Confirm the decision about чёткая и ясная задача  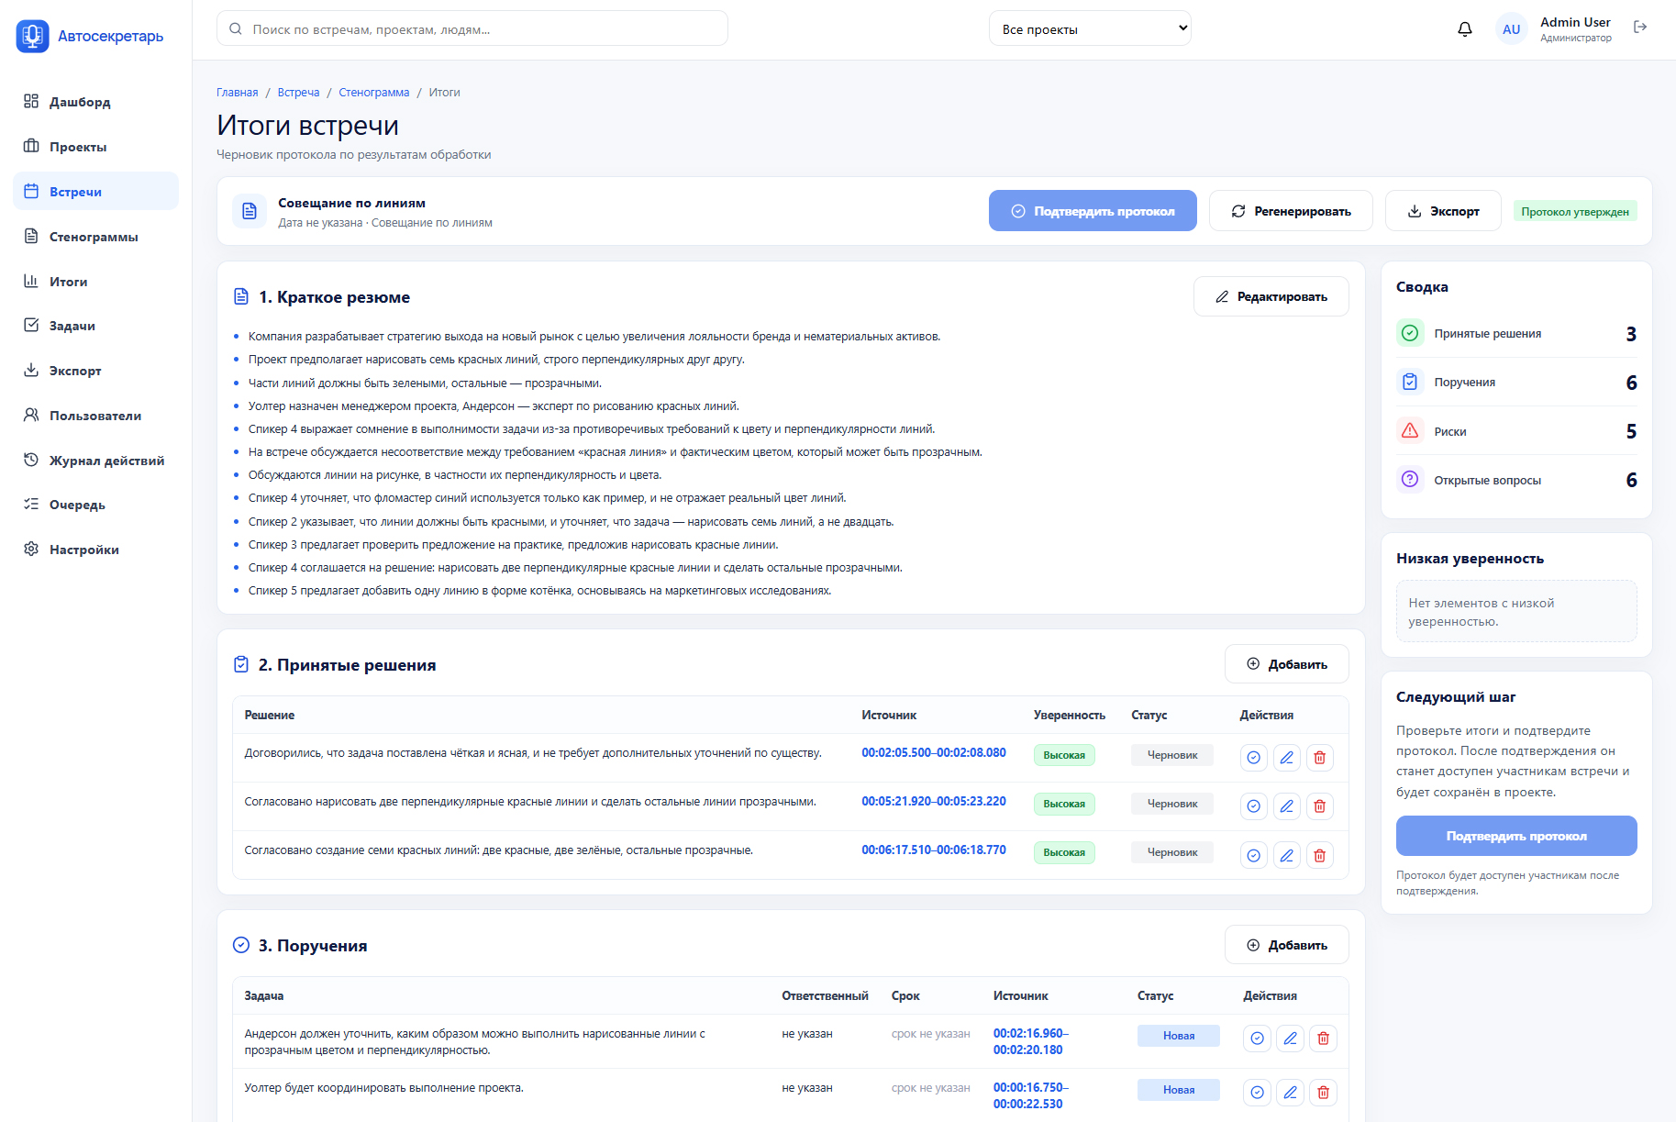pyautogui.click(x=1253, y=758)
